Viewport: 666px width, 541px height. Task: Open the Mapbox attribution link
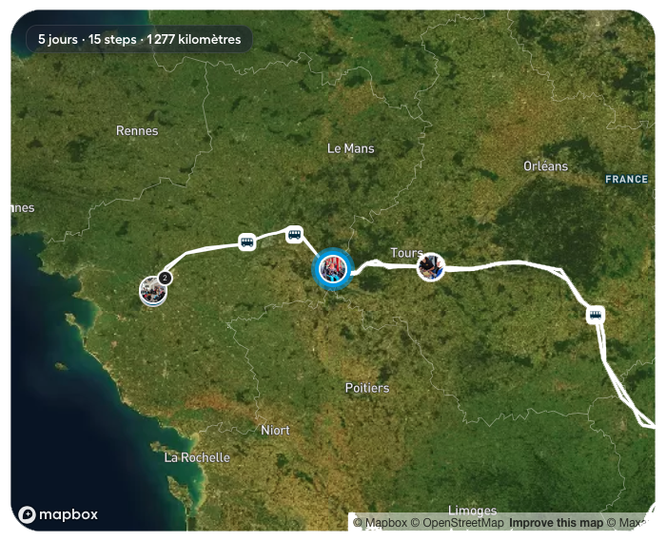(x=385, y=523)
